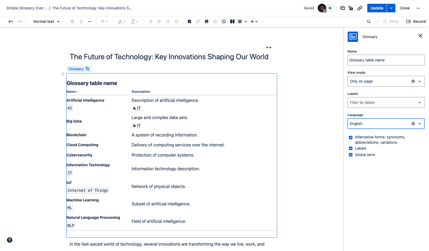Viewport: 429px width, 251px height.
Task: Open the inline comments icon
Action: pos(342,8)
